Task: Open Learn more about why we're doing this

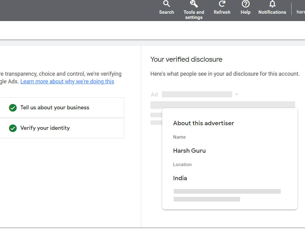Action: pos(67,82)
